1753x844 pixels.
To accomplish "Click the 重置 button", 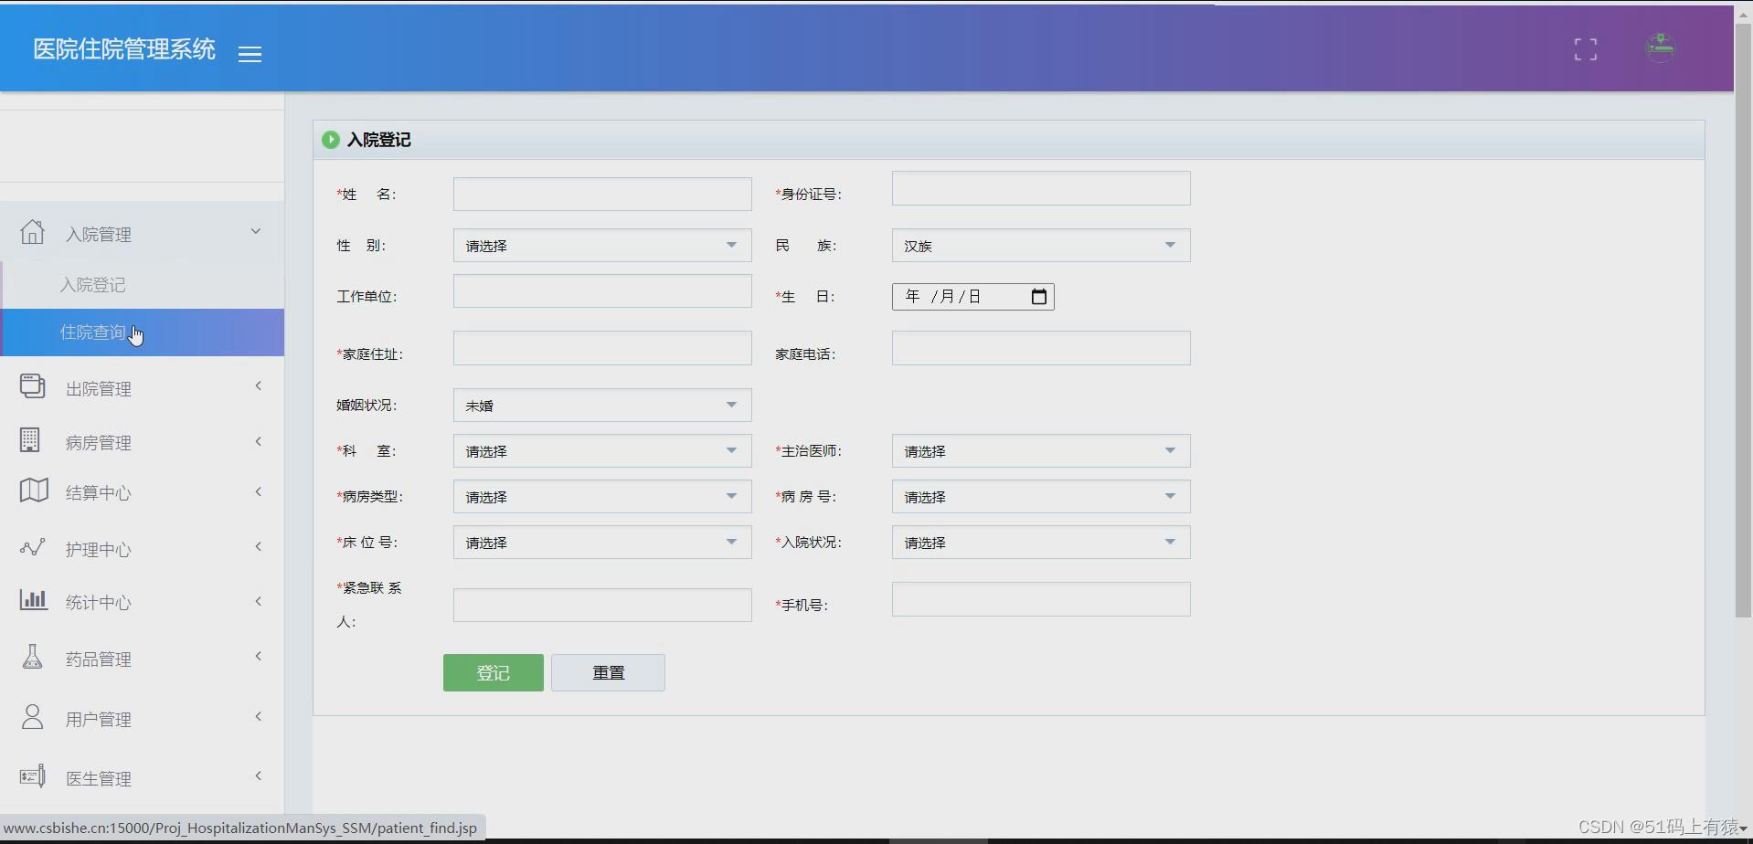I will (x=608, y=672).
